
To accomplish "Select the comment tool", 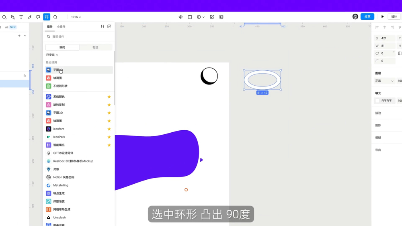I will 38,17.
